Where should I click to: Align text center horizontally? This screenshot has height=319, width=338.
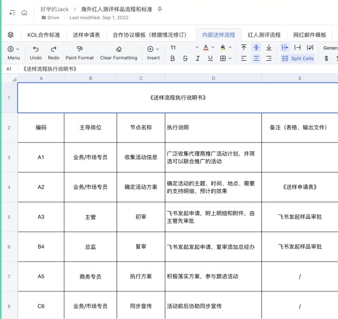tap(256, 59)
